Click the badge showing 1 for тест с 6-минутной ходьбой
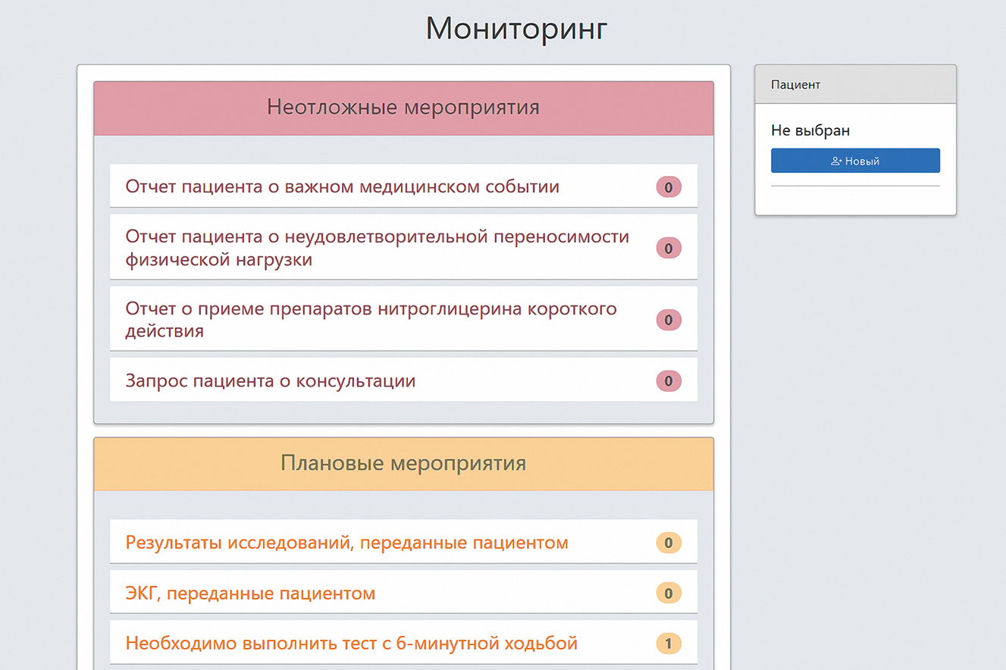This screenshot has width=1006, height=670. tap(668, 643)
